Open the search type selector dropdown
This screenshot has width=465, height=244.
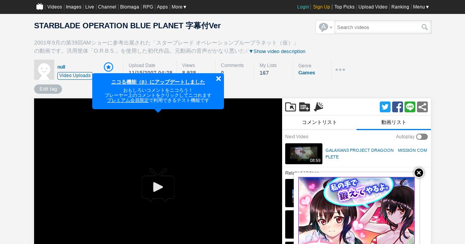pyautogui.click(x=325, y=27)
